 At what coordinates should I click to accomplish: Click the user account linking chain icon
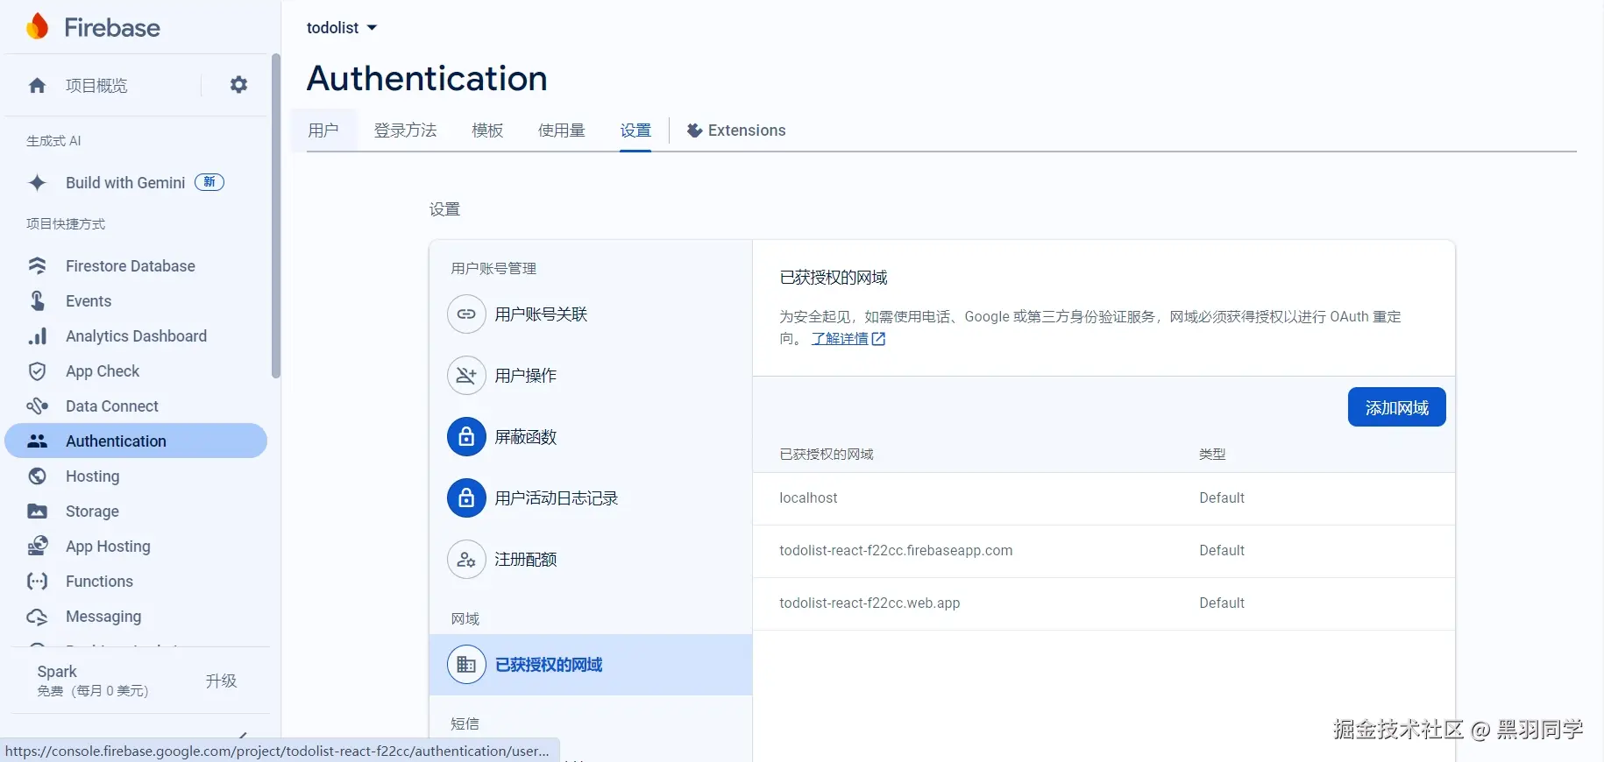466,314
